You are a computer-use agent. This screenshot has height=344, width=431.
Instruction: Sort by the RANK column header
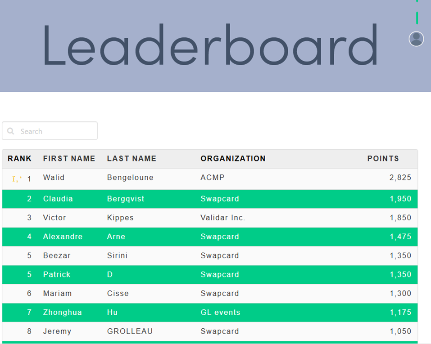click(x=19, y=159)
